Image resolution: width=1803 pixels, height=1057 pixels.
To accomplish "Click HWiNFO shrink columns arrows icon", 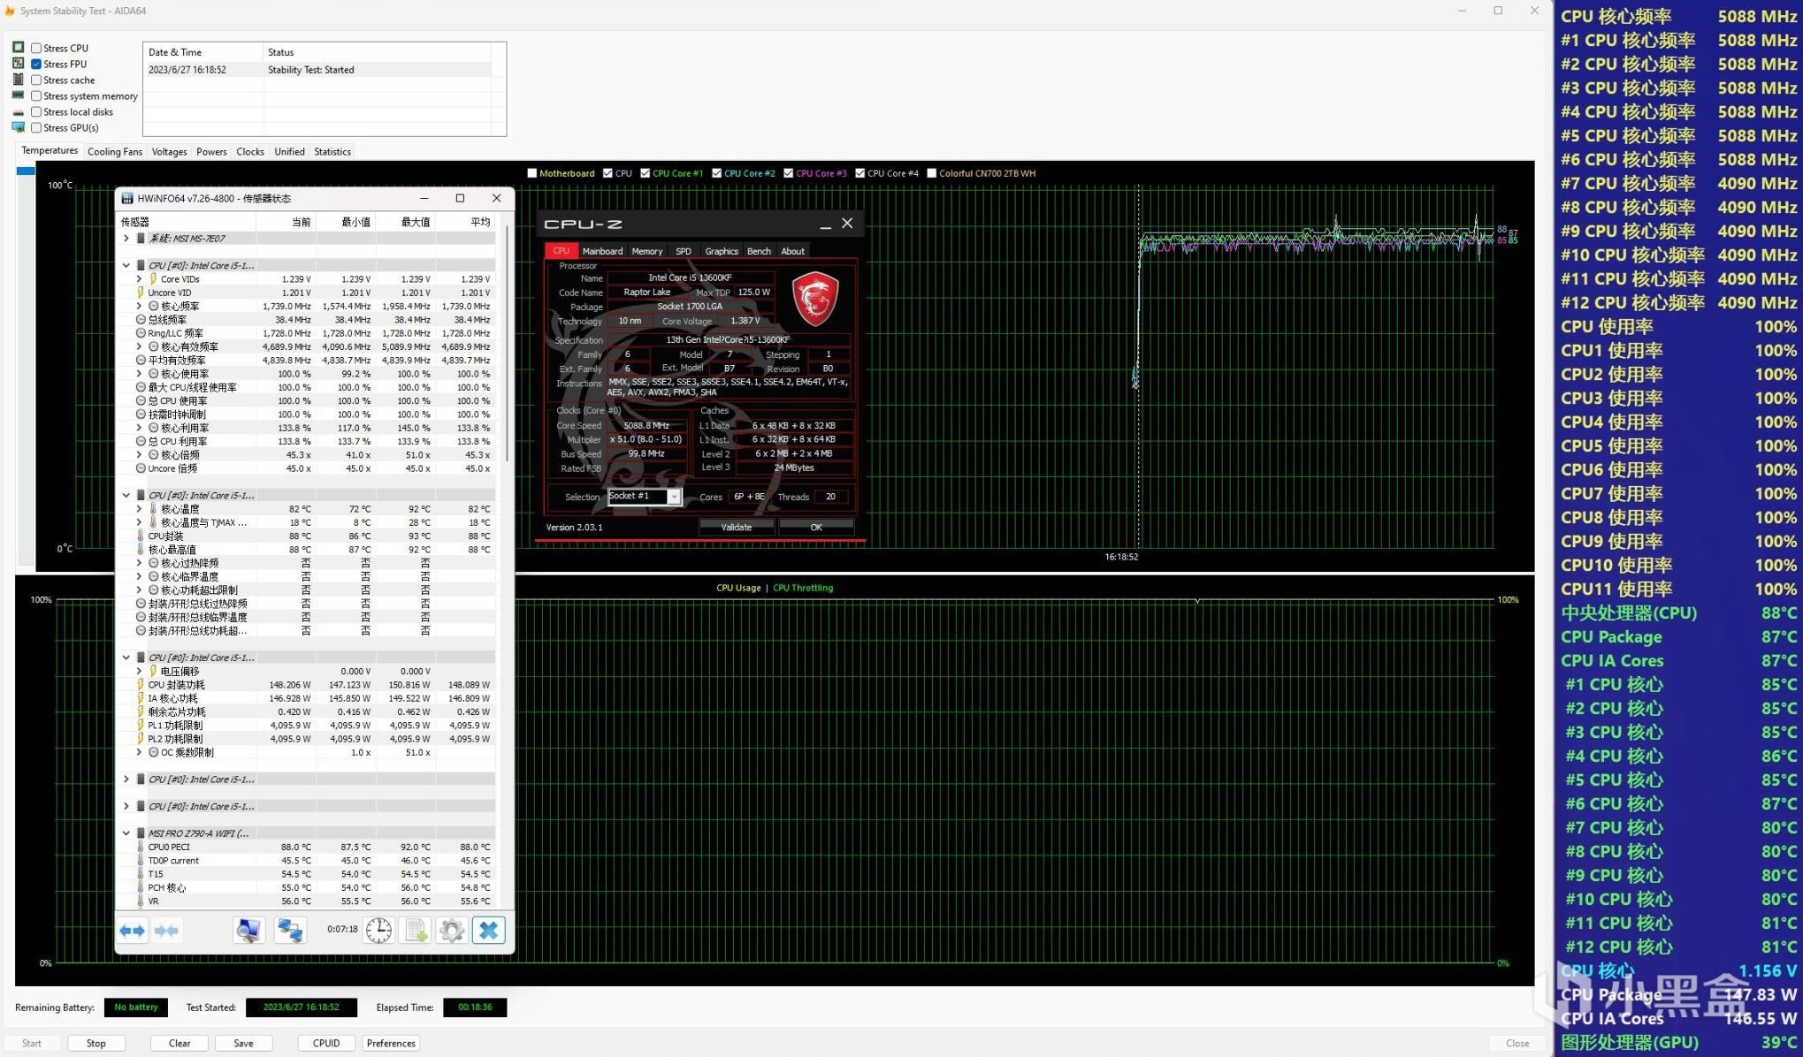I will (166, 931).
